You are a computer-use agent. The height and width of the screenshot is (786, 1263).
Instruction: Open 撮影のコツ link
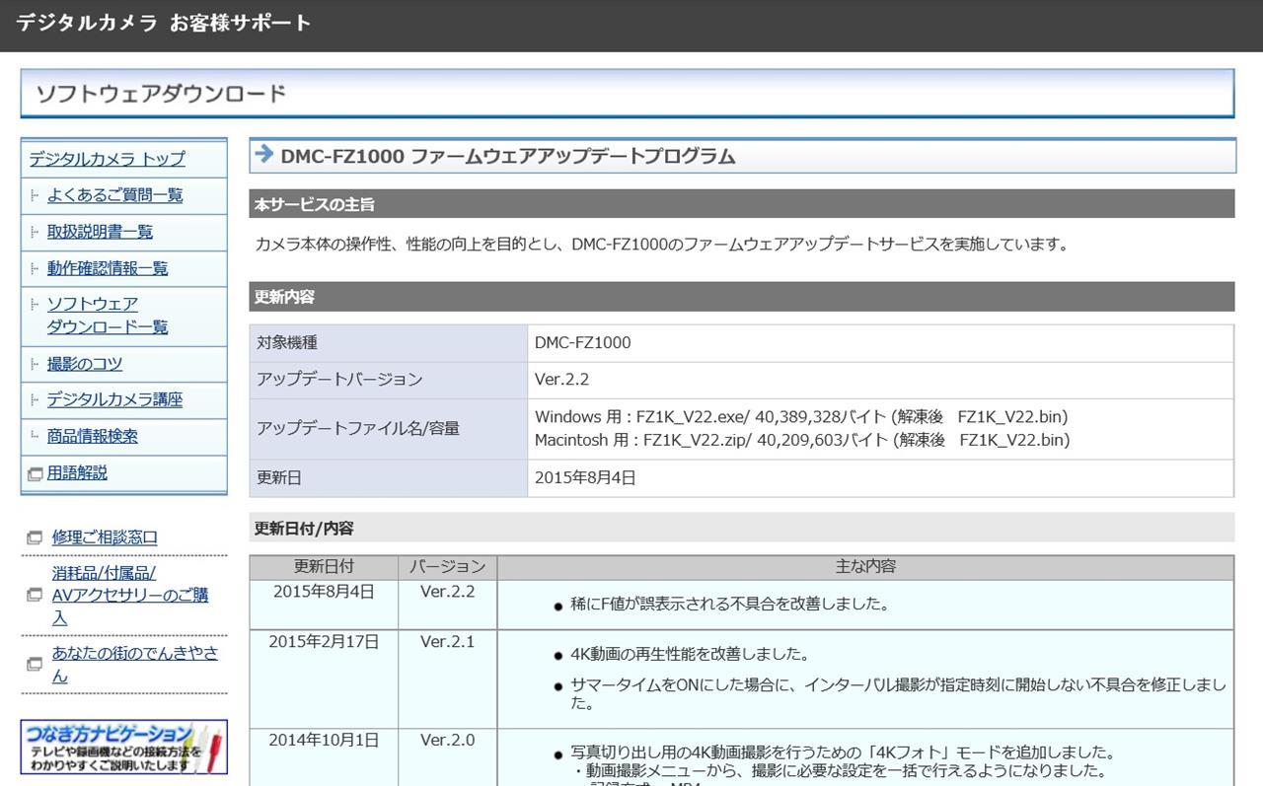85,364
